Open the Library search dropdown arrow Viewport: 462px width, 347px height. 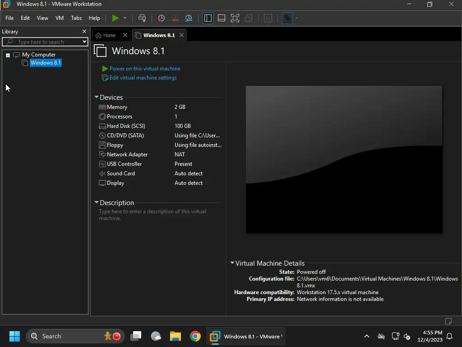point(84,42)
